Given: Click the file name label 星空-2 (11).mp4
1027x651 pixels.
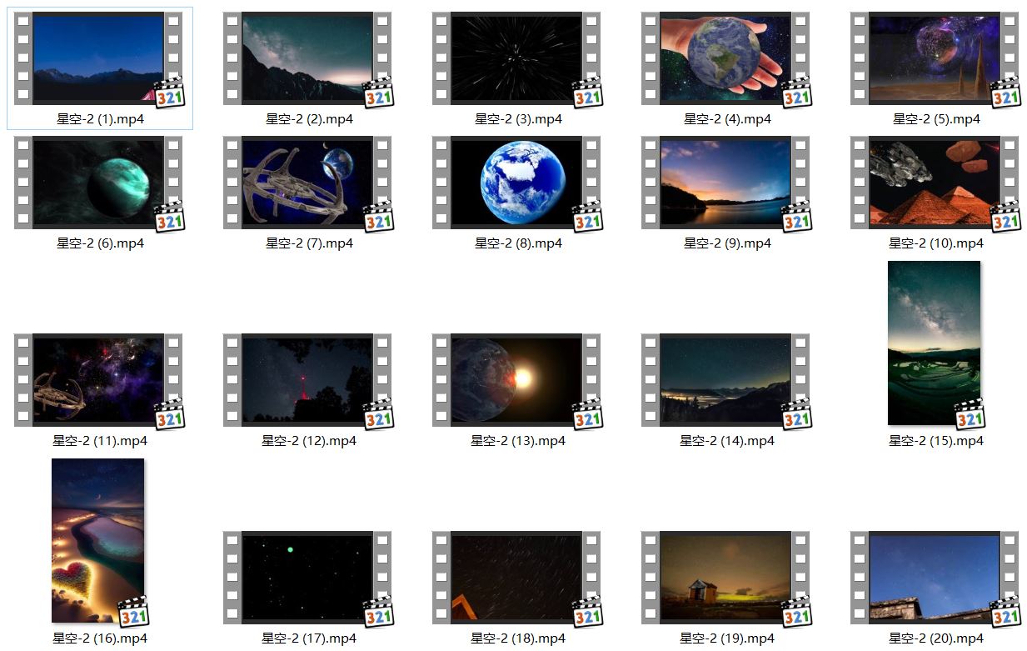Looking at the screenshot, I should click(100, 441).
